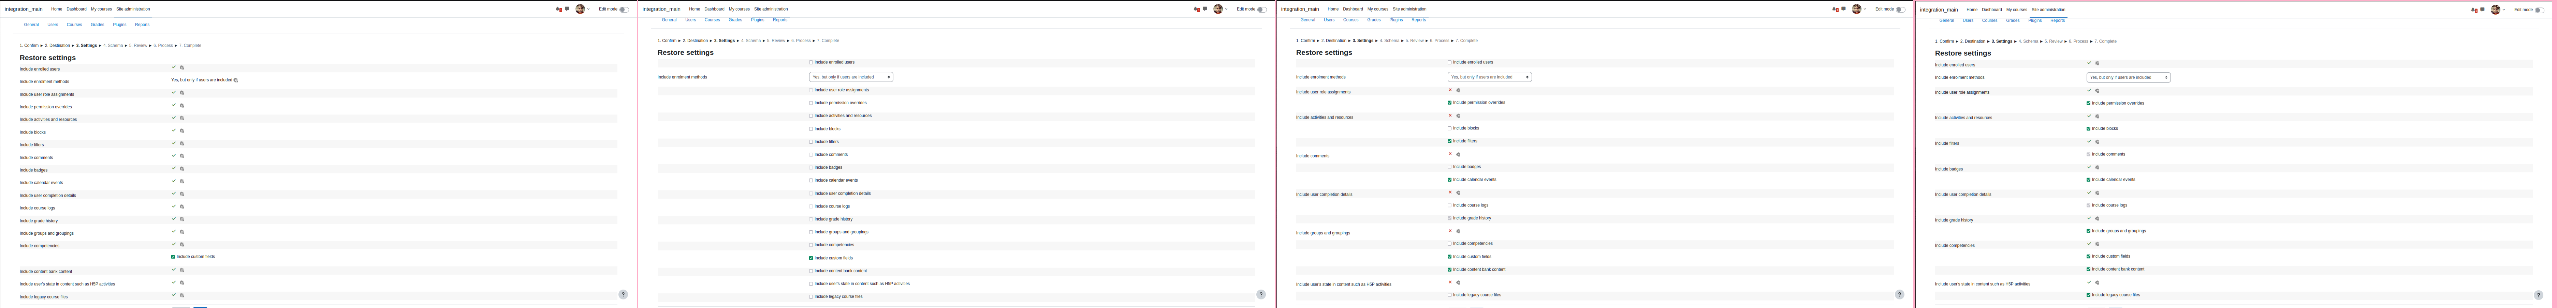Click integration_main site link in fourth pane

point(1939,10)
